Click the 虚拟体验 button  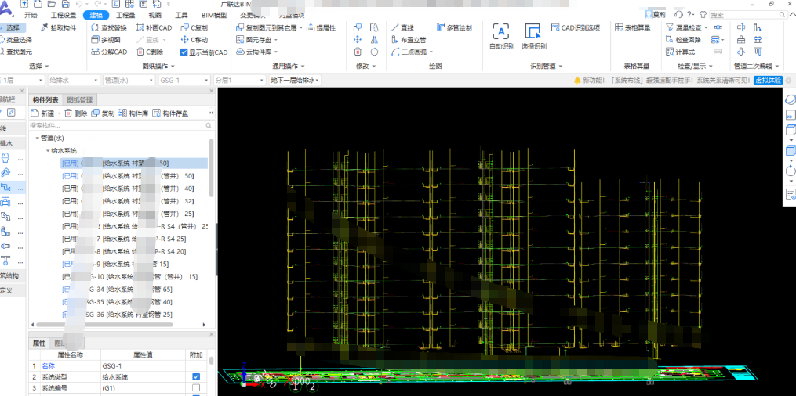768,81
